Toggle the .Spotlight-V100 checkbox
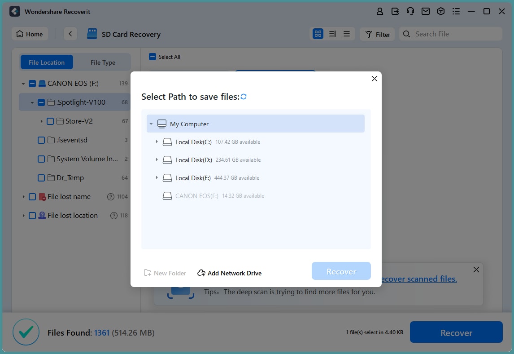The image size is (514, 354). tap(41, 102)
